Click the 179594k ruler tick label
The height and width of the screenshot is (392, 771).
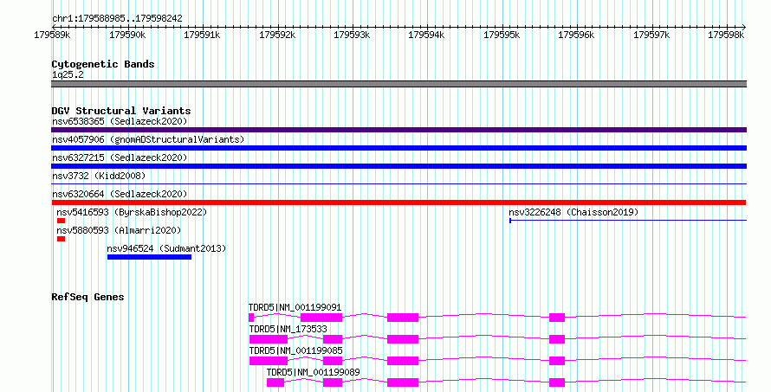pos(427,35)
